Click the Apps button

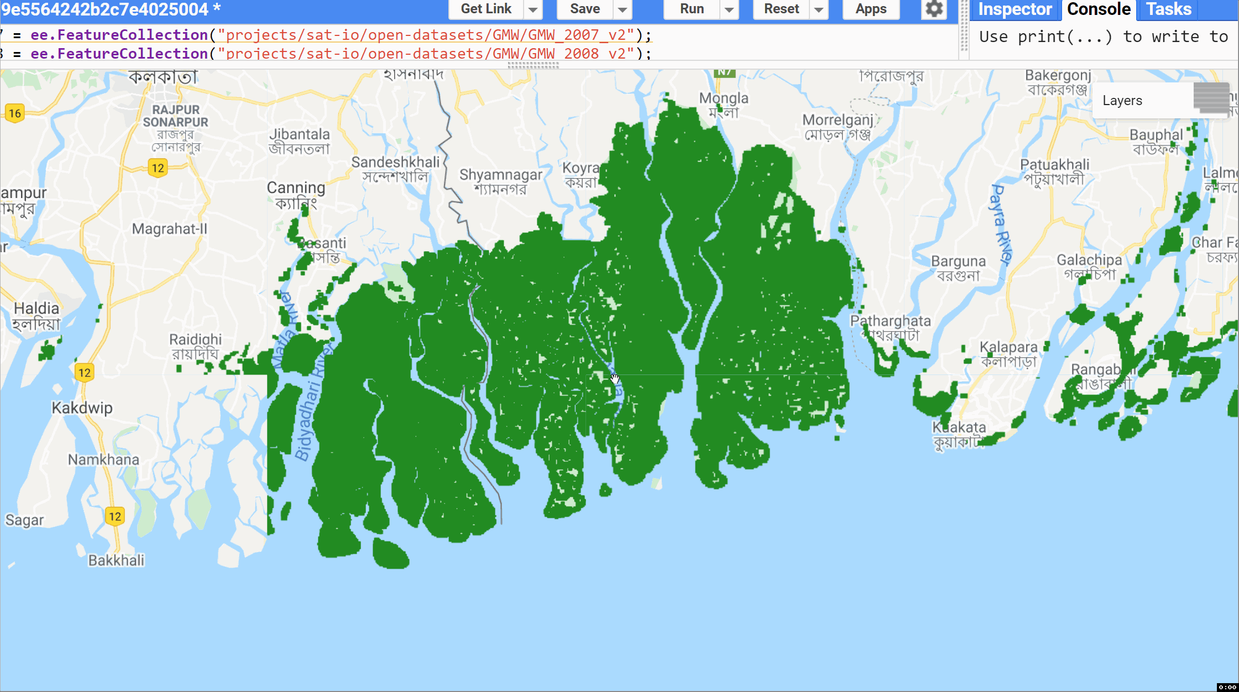pyautogui.click(x=871, y=9)
